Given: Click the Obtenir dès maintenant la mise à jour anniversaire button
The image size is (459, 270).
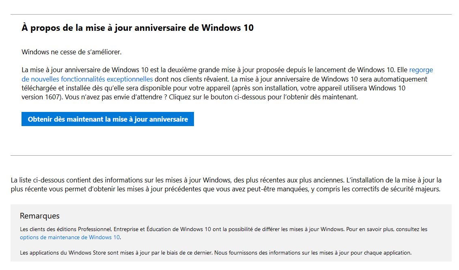Looking at the screenshot, I should click(x=108, y=119).
